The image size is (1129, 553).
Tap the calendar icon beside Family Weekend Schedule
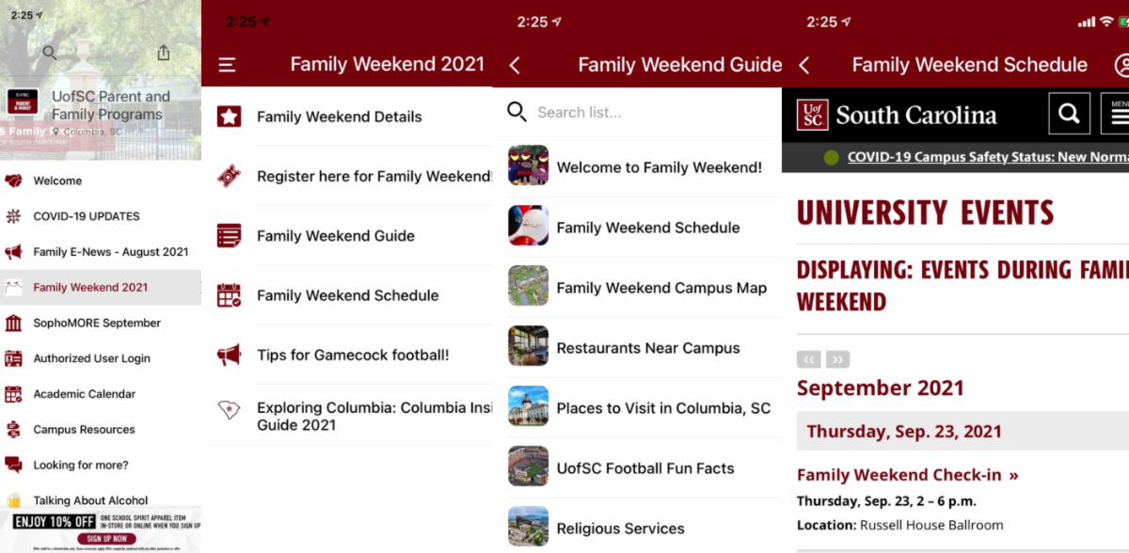tap(229, 295)
